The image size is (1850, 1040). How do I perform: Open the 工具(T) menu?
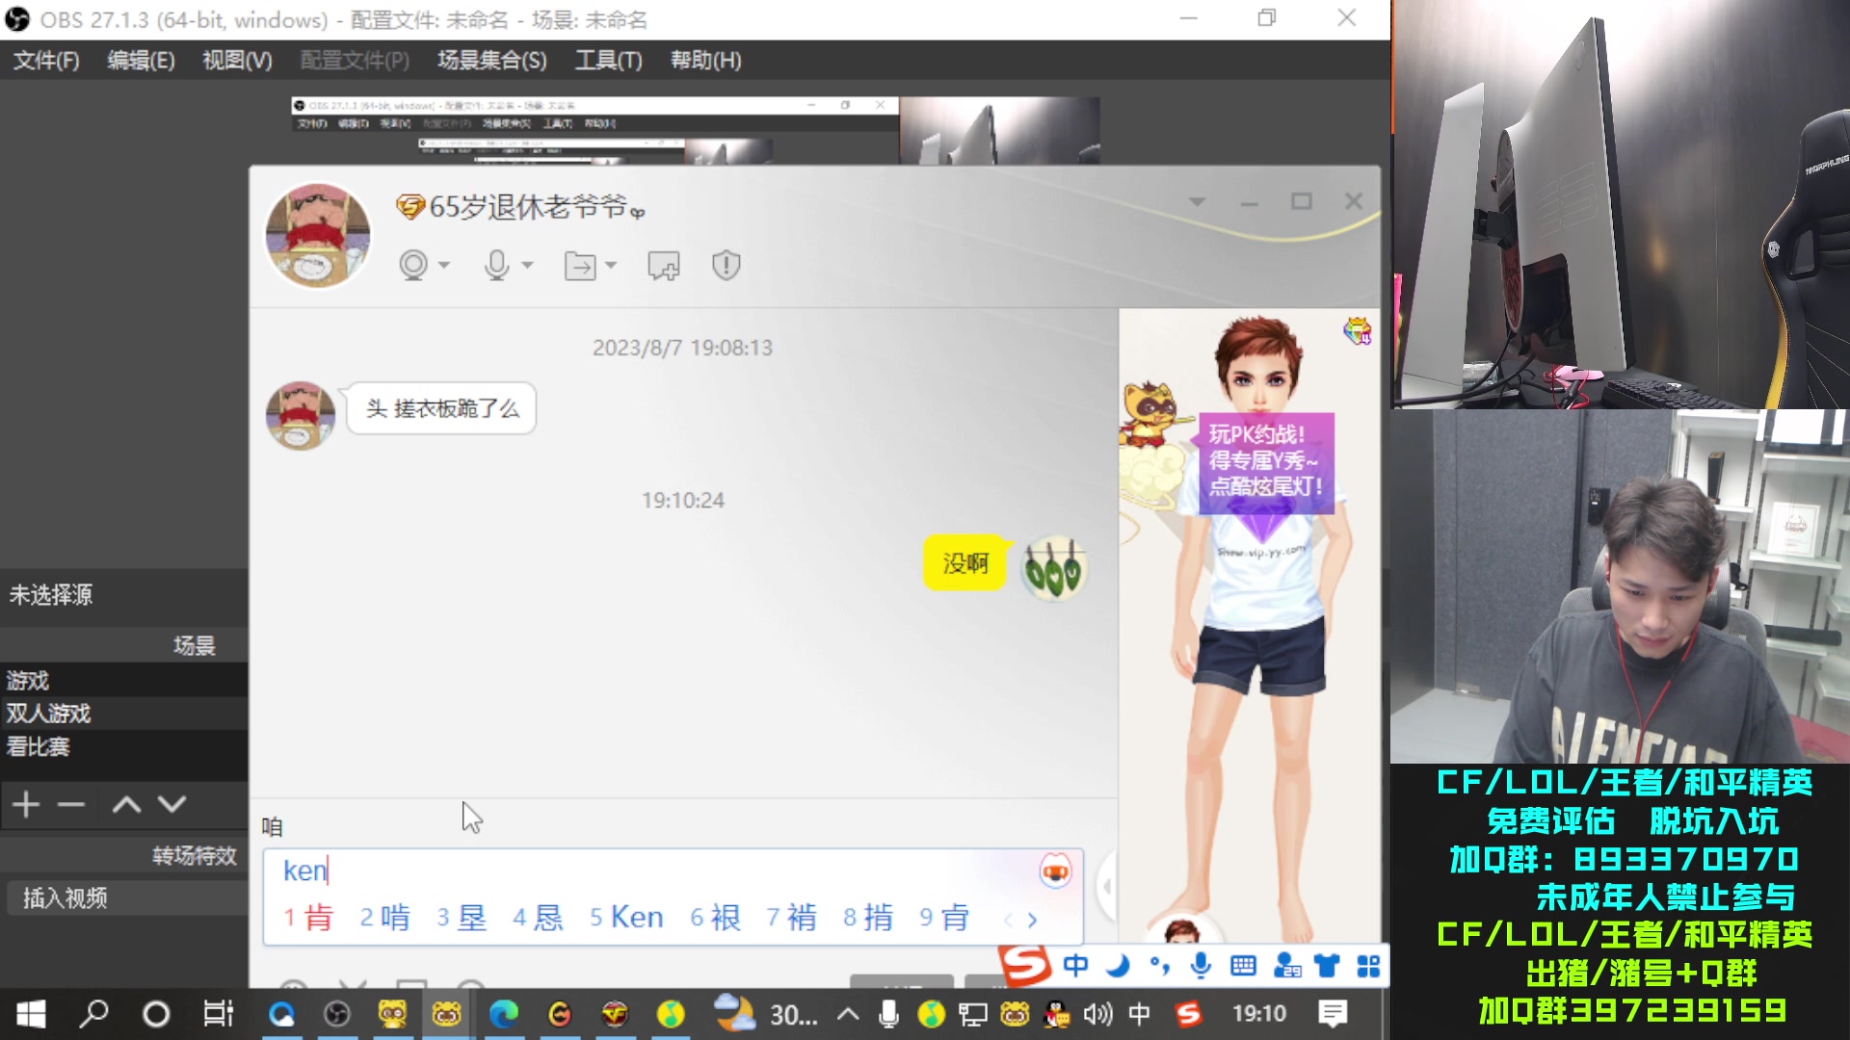[608, 61]
